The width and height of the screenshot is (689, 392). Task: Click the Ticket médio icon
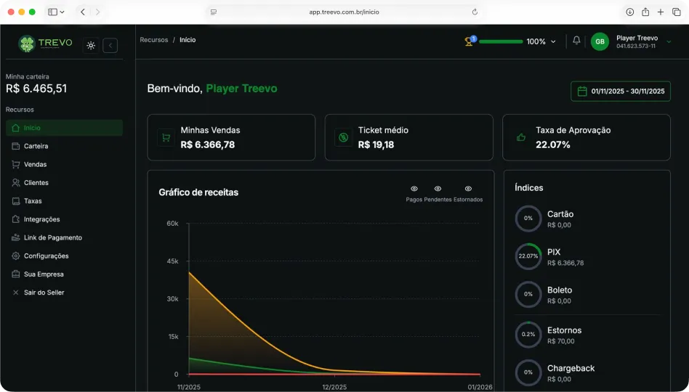343,137
